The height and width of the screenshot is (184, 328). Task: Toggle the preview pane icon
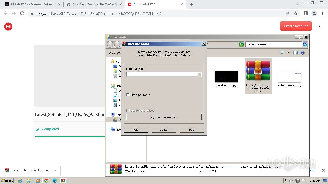295,53
